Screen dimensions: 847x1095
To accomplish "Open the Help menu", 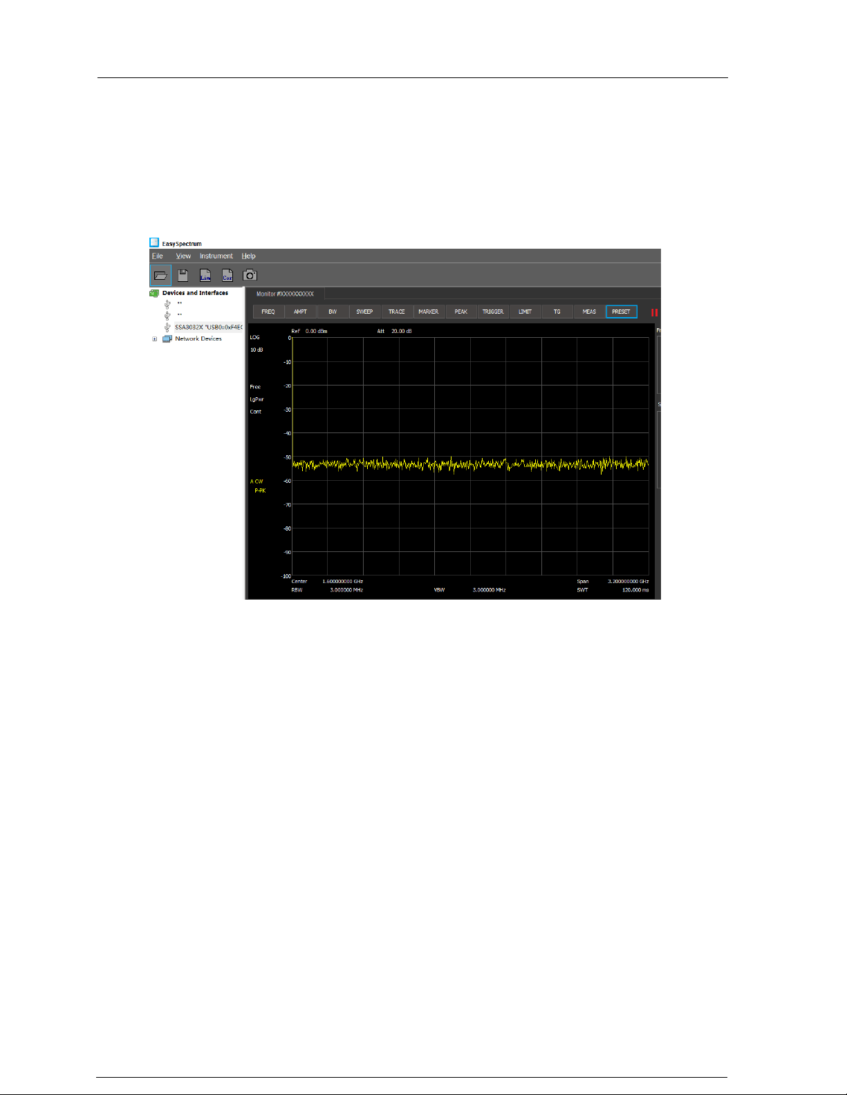I will click(249, 256).
